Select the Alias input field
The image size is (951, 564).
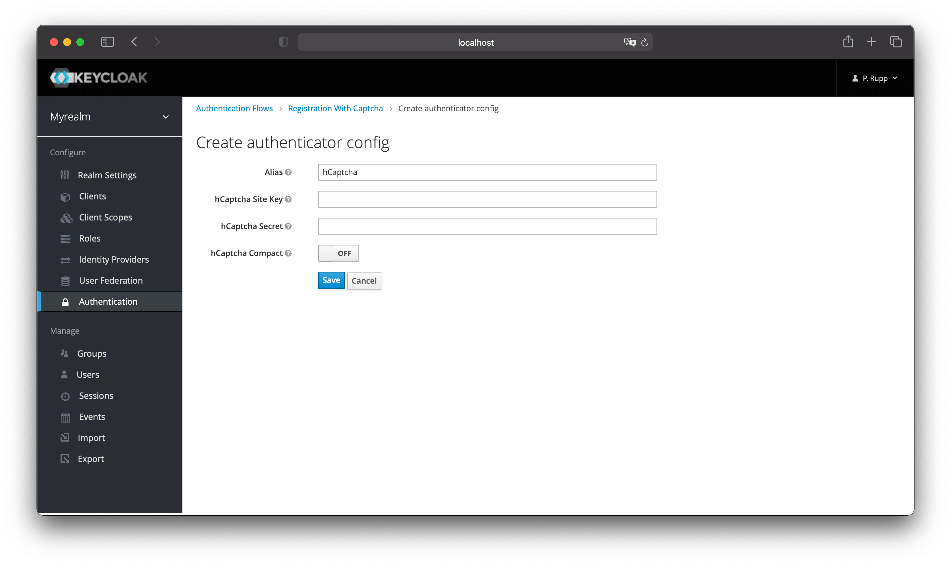coord(488,172)
